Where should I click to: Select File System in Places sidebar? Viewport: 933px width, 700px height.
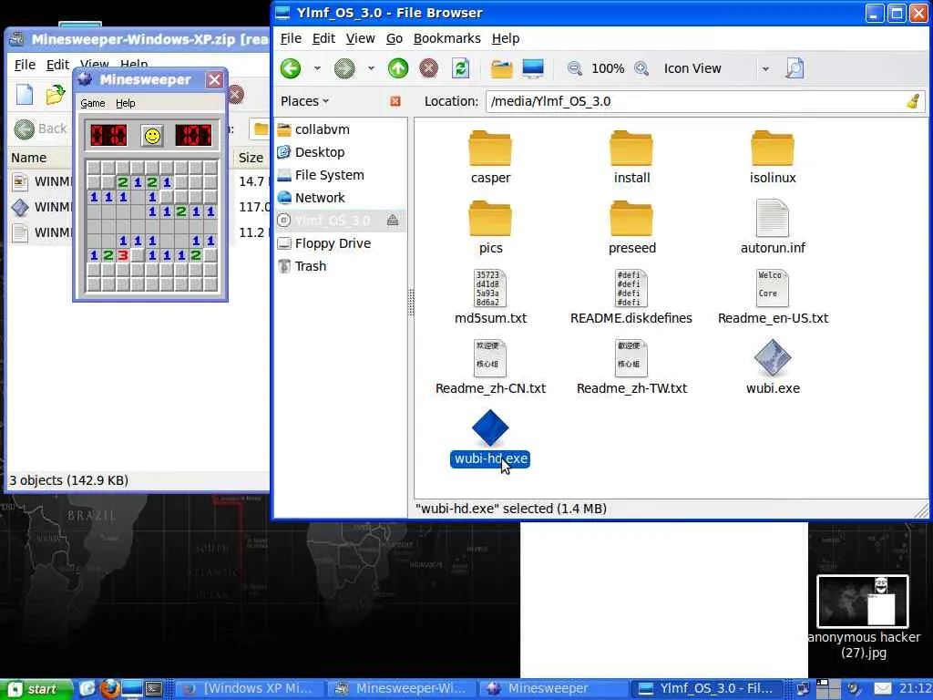(x=329, y=175)
